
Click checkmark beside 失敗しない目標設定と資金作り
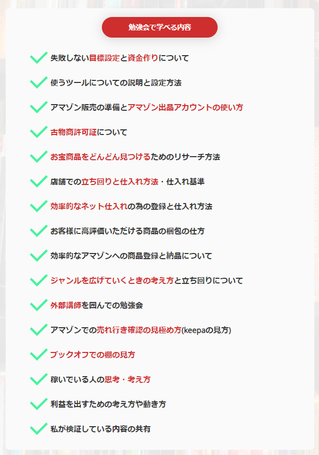click(39, 58)
